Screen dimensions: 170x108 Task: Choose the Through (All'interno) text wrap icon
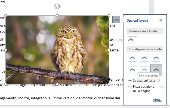pyautogui.click(x=156, y=58)
